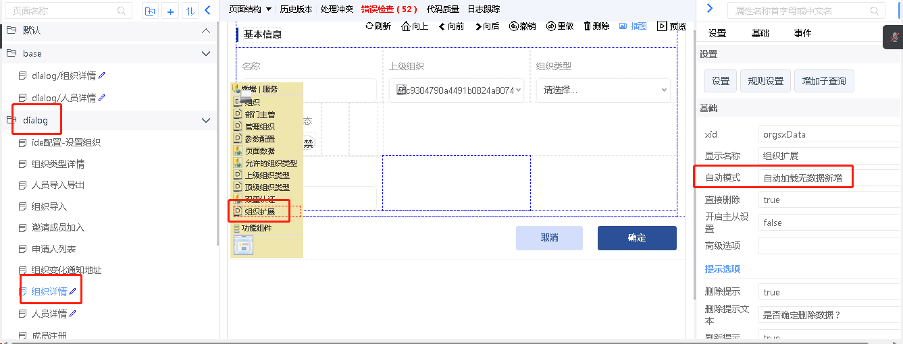Collapse the 默认 folder group

pyautogui.click(x=206, y=31)
